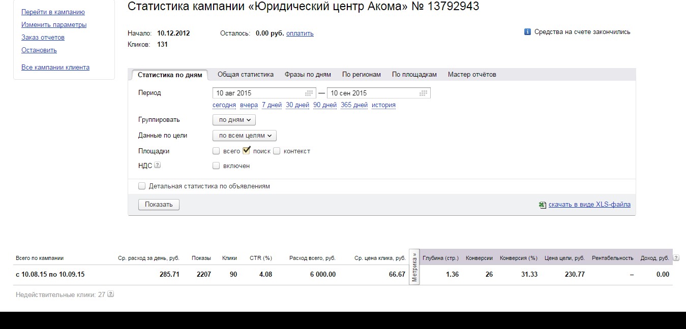Check the 'всего' platforms checkbox

tap(216, 151)
